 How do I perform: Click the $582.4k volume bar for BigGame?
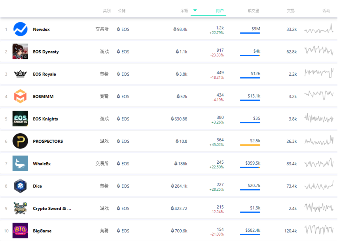250,234
